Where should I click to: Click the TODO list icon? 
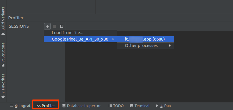pyautogui.click(x=110, y=106)
